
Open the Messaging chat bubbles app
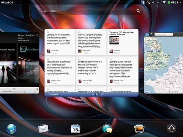107,129
